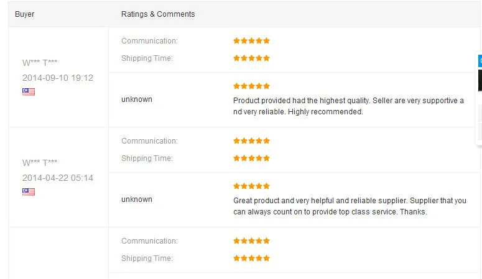Image resolution: width=482 pixels, height=279 pixels.
Task: Click the blue icon on the right-edge widget
Action: [x=480, y=61]
